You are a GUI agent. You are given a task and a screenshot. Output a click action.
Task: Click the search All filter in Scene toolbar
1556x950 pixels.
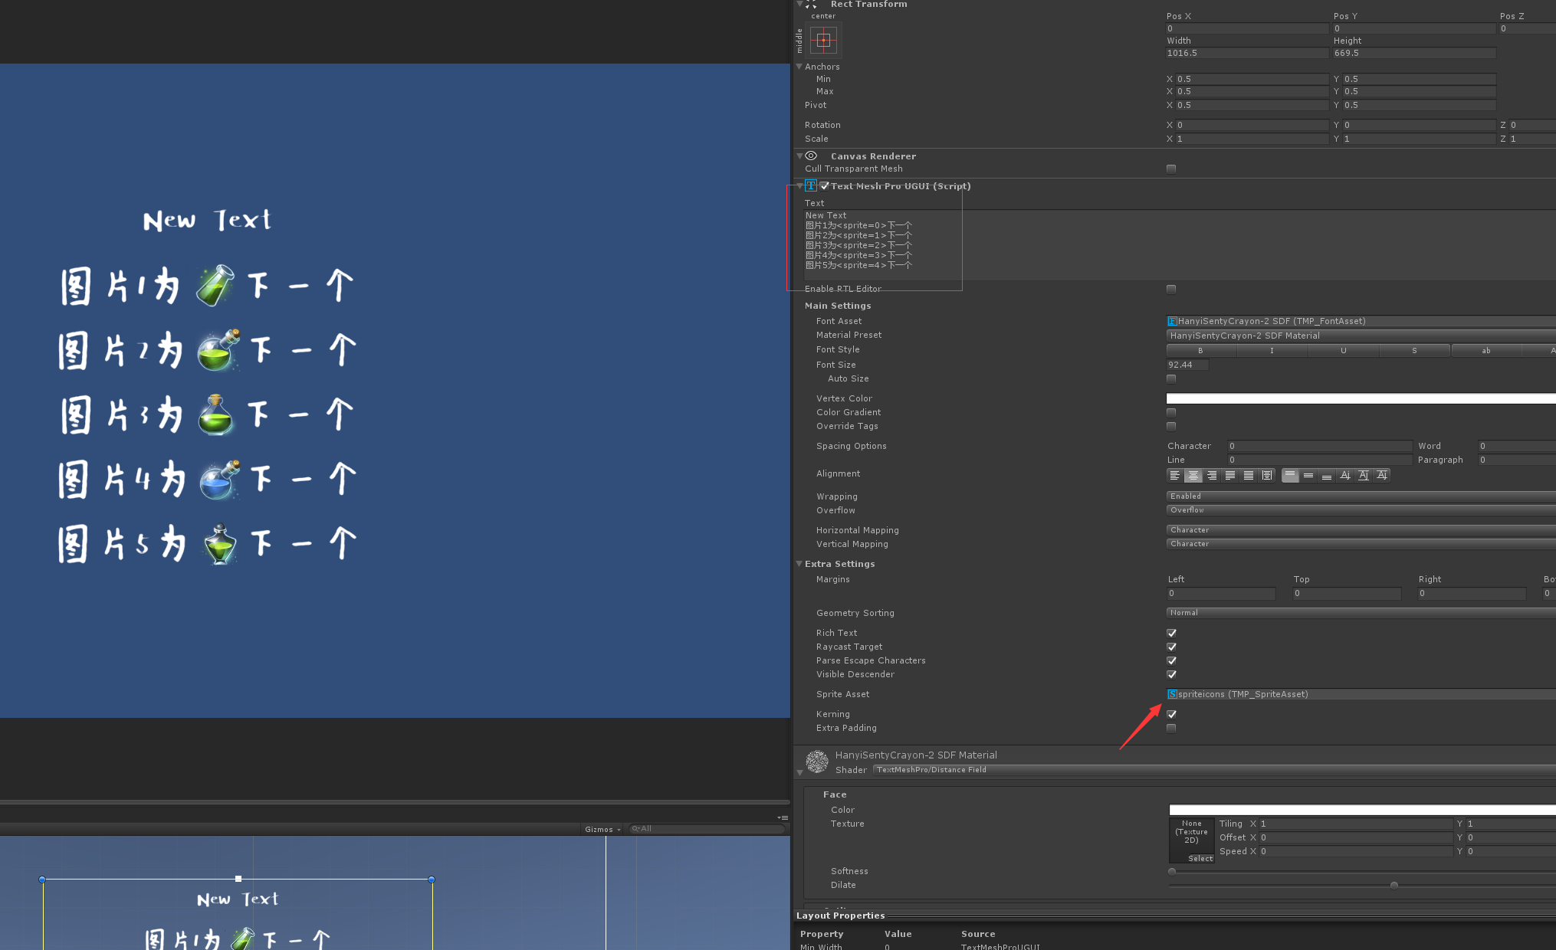(x=642, y=828)
